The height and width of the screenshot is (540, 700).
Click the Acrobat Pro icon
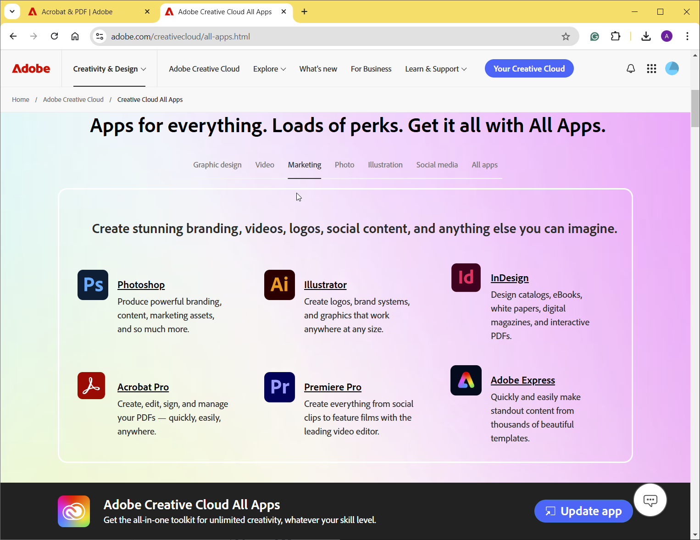pyautogui.click(x=91, y=386)
